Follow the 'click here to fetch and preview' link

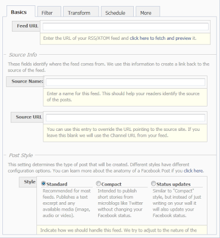tap(161, 38)
